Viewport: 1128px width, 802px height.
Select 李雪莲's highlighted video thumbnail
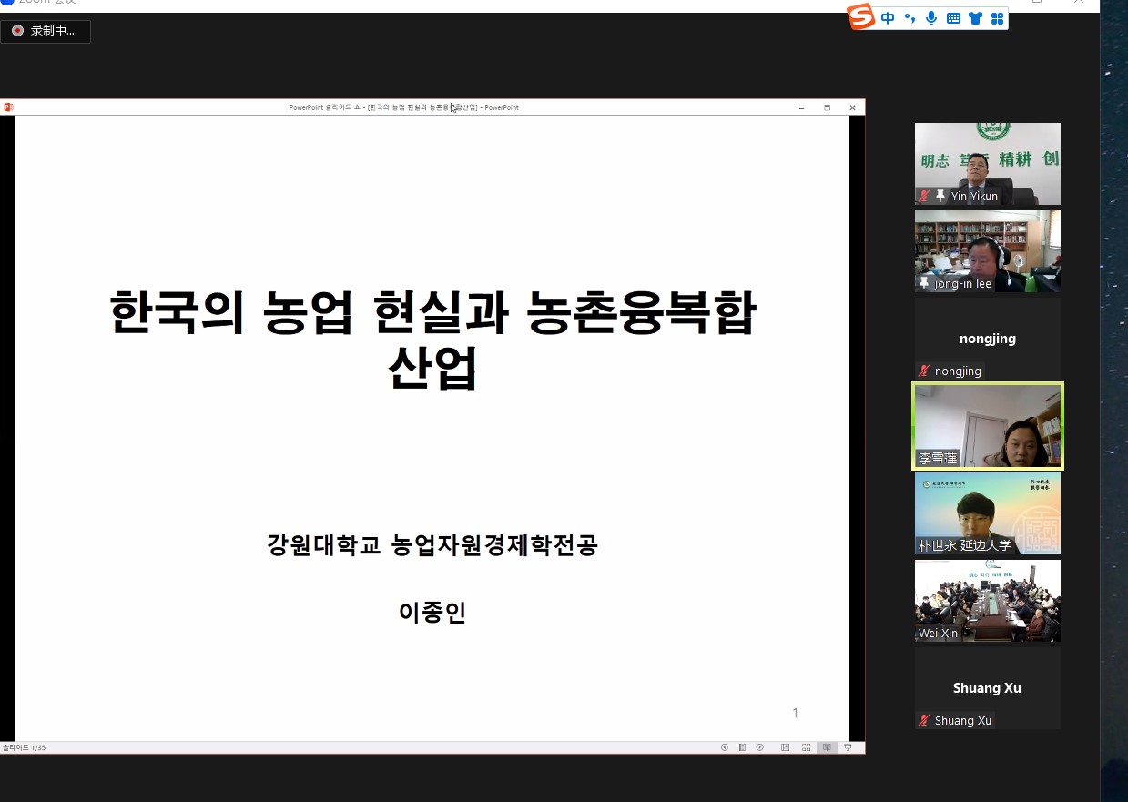click(x=987, y=425)
